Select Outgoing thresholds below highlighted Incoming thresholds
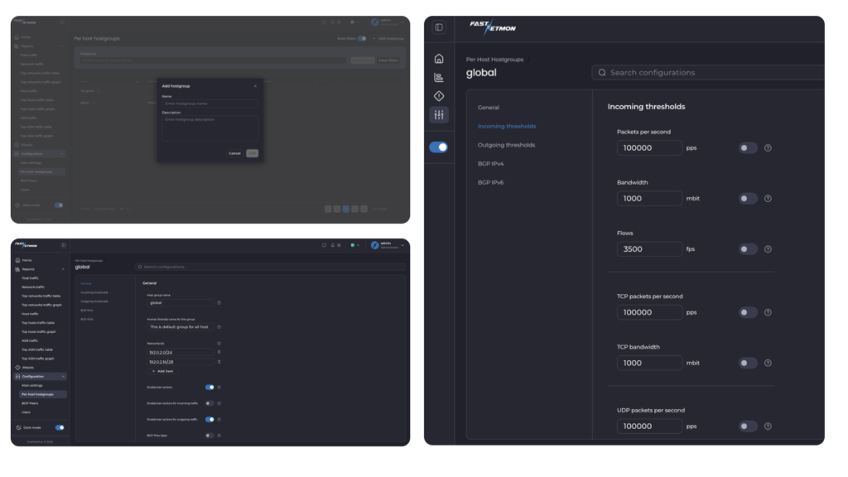The width and height of the screenshot is (848, 477). point(506,145)
